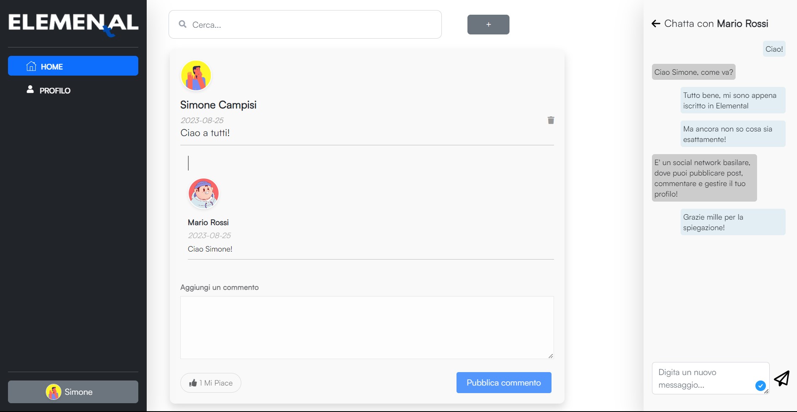Click the thumbs-up icon on the post
Screen dimensions: 797x412
194,383
